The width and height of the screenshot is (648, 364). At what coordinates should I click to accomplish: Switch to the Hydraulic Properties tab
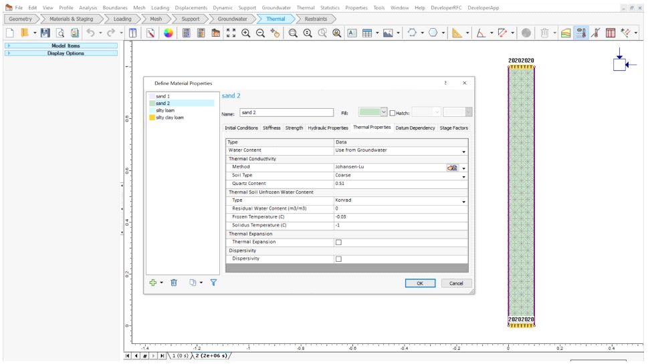click(328, 128)
